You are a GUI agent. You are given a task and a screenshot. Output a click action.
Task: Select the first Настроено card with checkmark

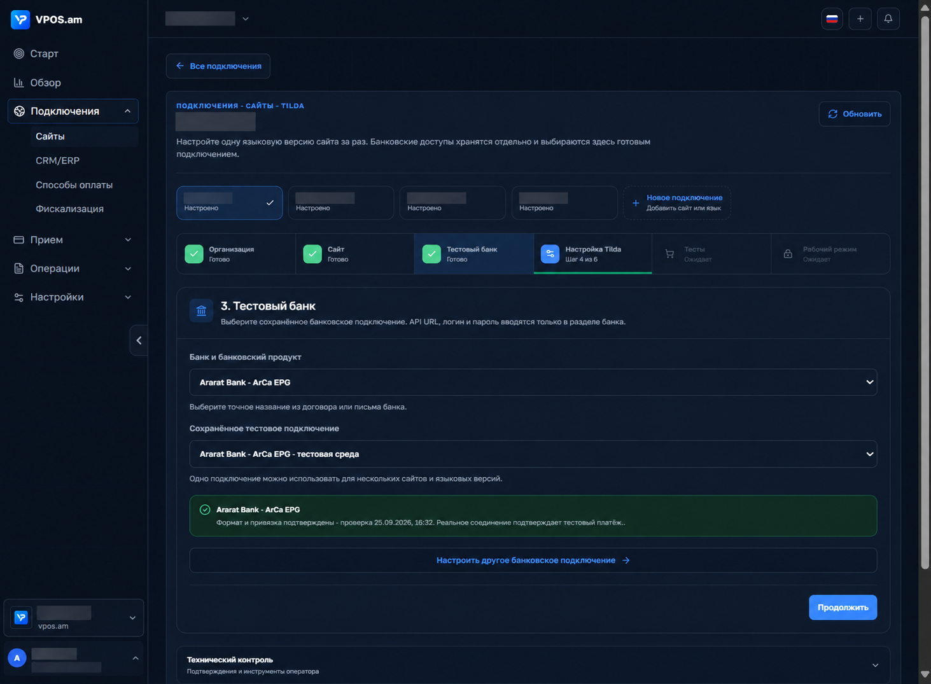coord(230,203)
